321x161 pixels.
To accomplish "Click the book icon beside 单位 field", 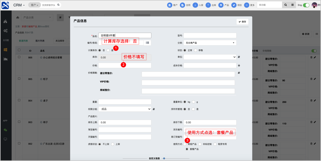I will (x=239, y=57).
